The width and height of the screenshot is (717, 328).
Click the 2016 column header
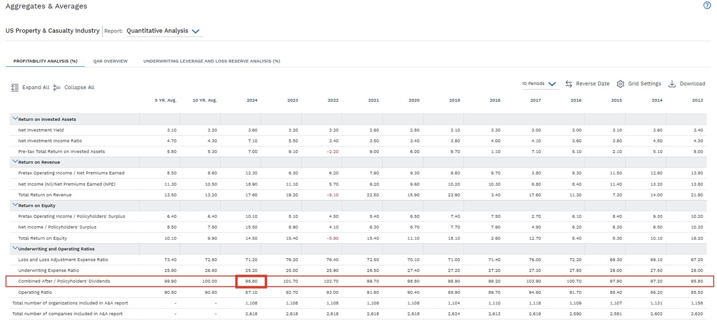click(576, 100)
